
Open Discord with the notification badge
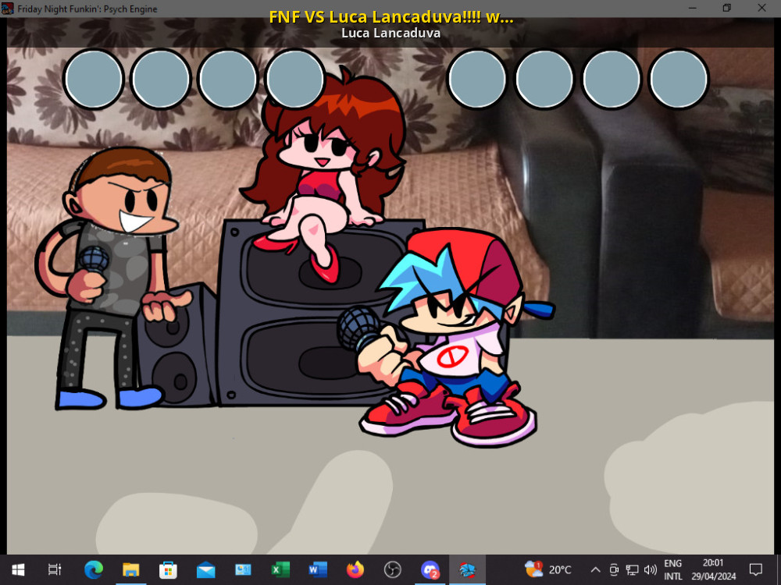point(430,570)
